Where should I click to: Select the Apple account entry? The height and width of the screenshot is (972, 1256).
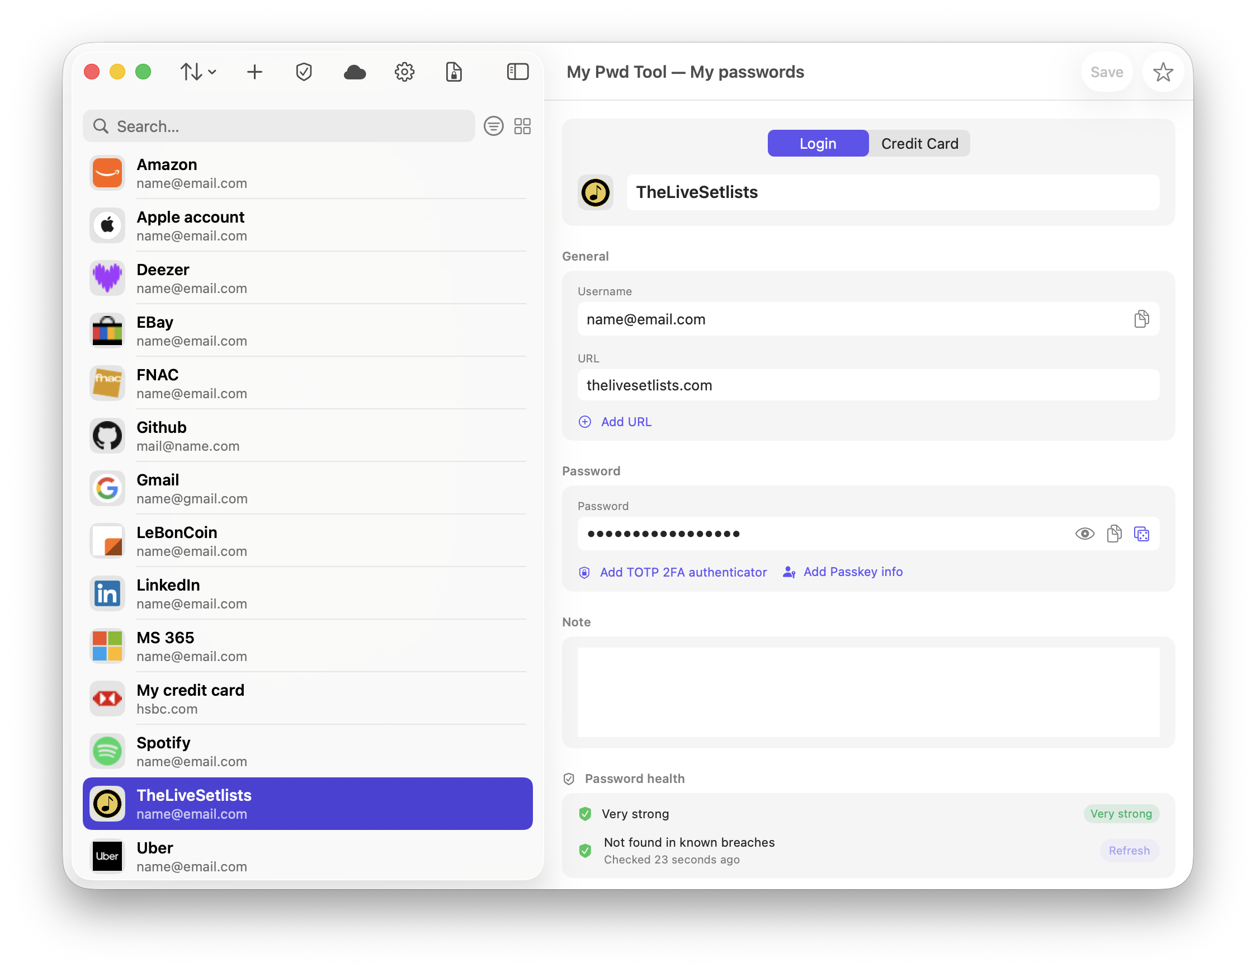[x=308, y=225]
